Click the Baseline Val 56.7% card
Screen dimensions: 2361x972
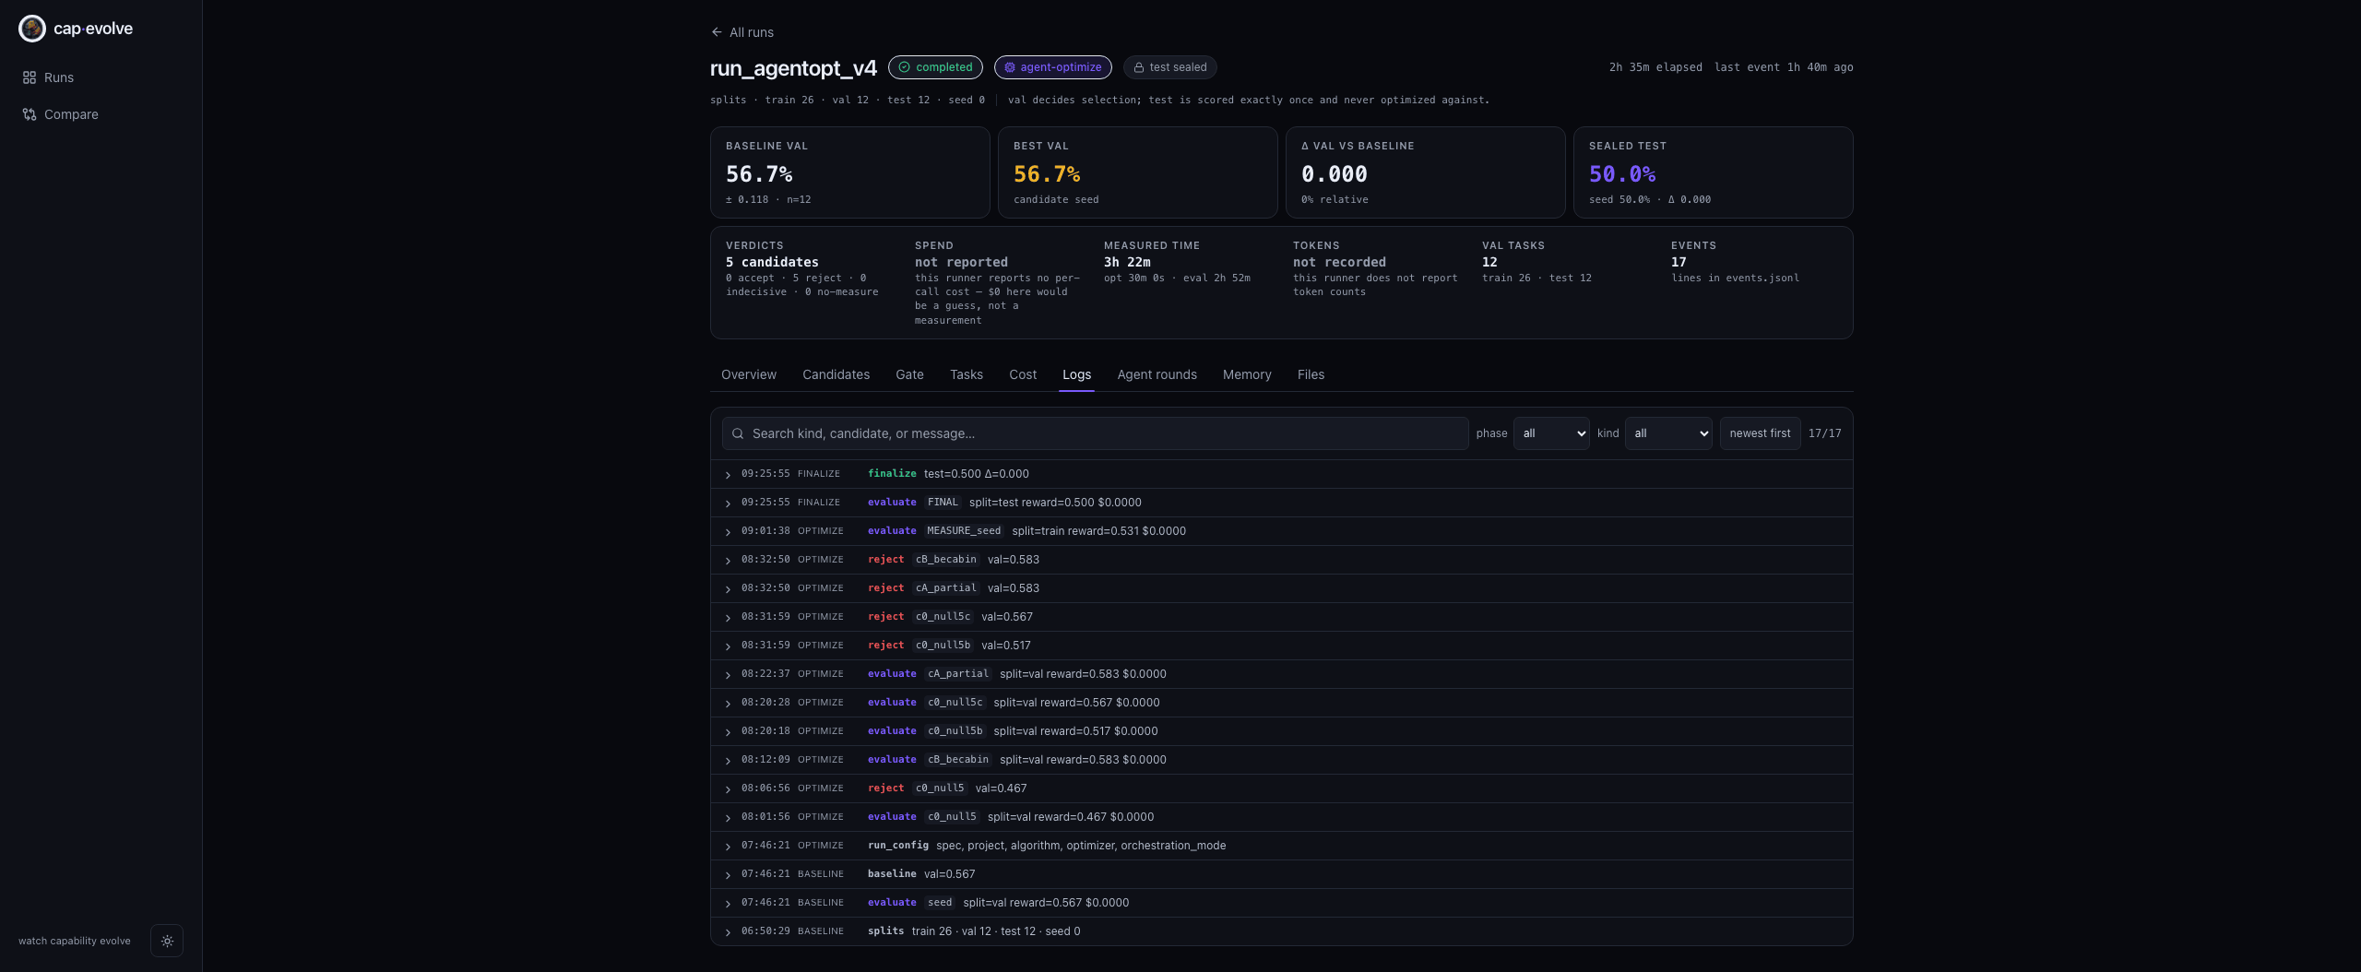click(849, 172)
